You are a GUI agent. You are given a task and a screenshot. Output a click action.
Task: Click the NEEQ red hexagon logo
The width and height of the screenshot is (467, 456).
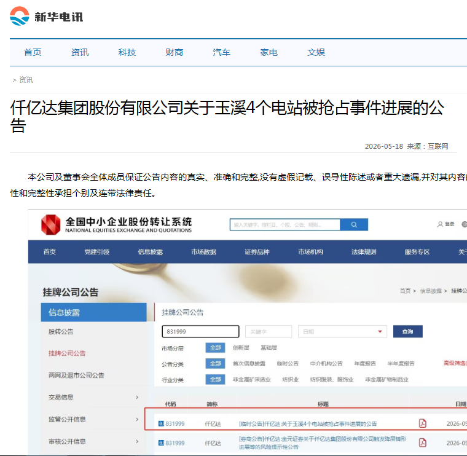click(50, 224)
